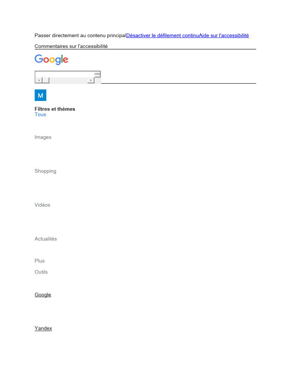Switch to the Shopping tab
This screenshot has width=291, height=388.
coord(45,171)
